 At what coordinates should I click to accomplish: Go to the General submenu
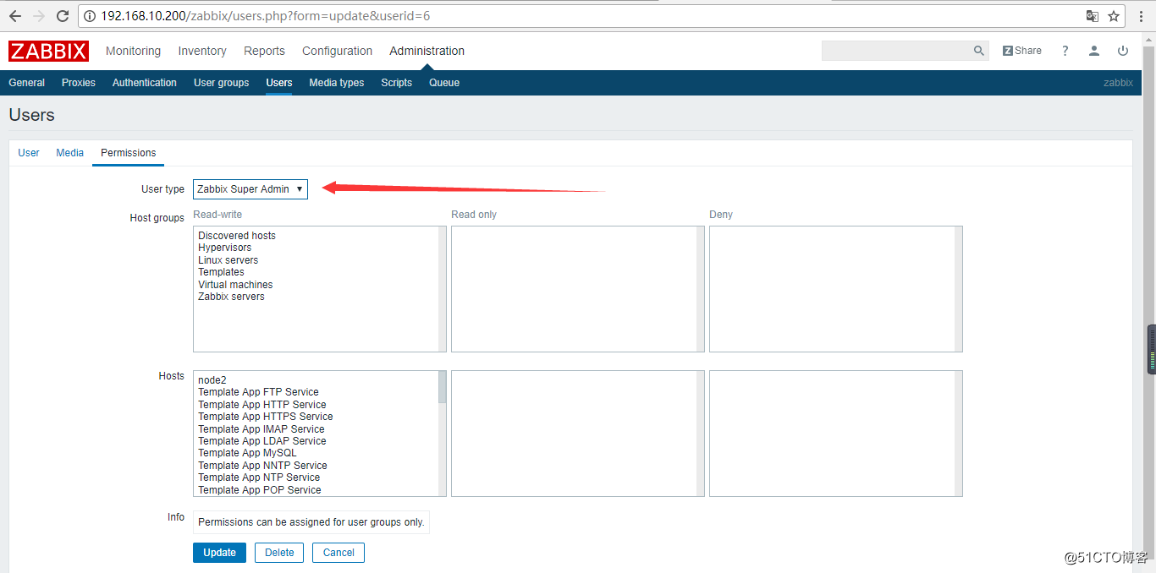[x=27, y=83]
